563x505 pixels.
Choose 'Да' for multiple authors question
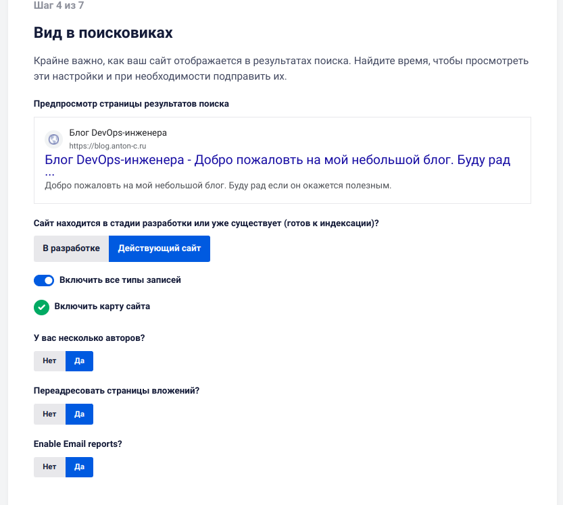coord(79,361)
